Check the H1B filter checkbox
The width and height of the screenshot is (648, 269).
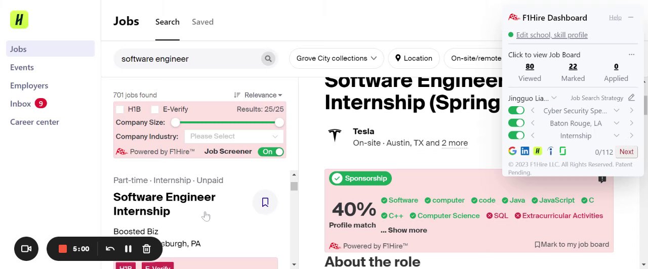click(120, 109)
